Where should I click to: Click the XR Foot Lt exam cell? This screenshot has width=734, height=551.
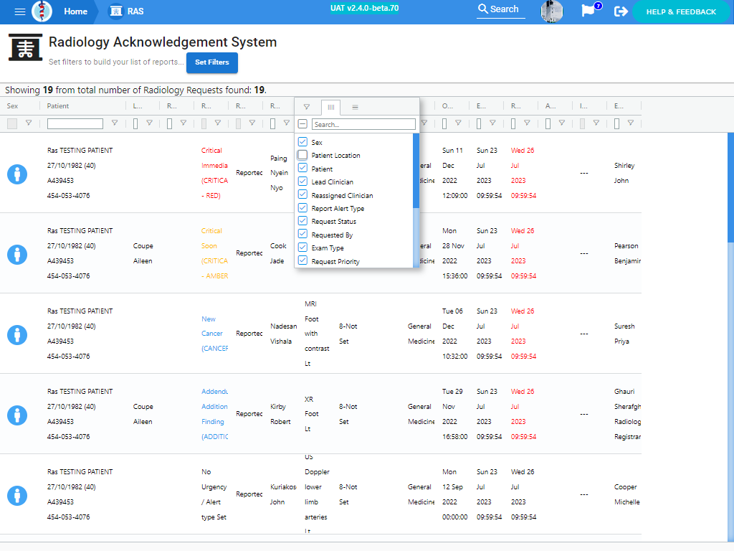(x=311, y=414)
